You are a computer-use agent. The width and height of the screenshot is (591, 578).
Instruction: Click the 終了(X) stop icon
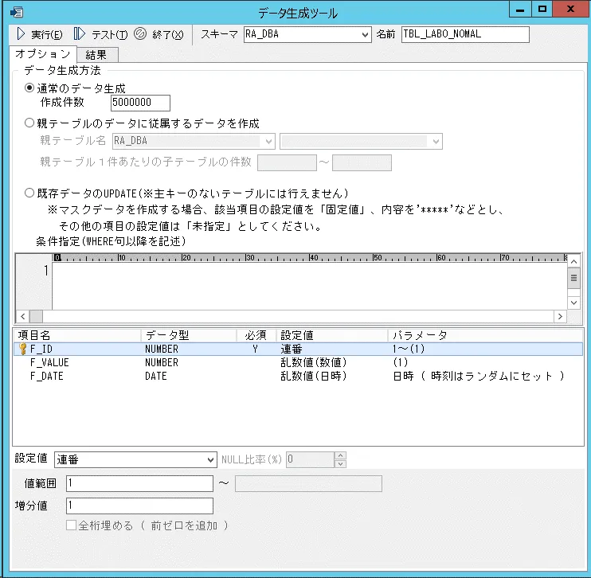coord(140,34)
